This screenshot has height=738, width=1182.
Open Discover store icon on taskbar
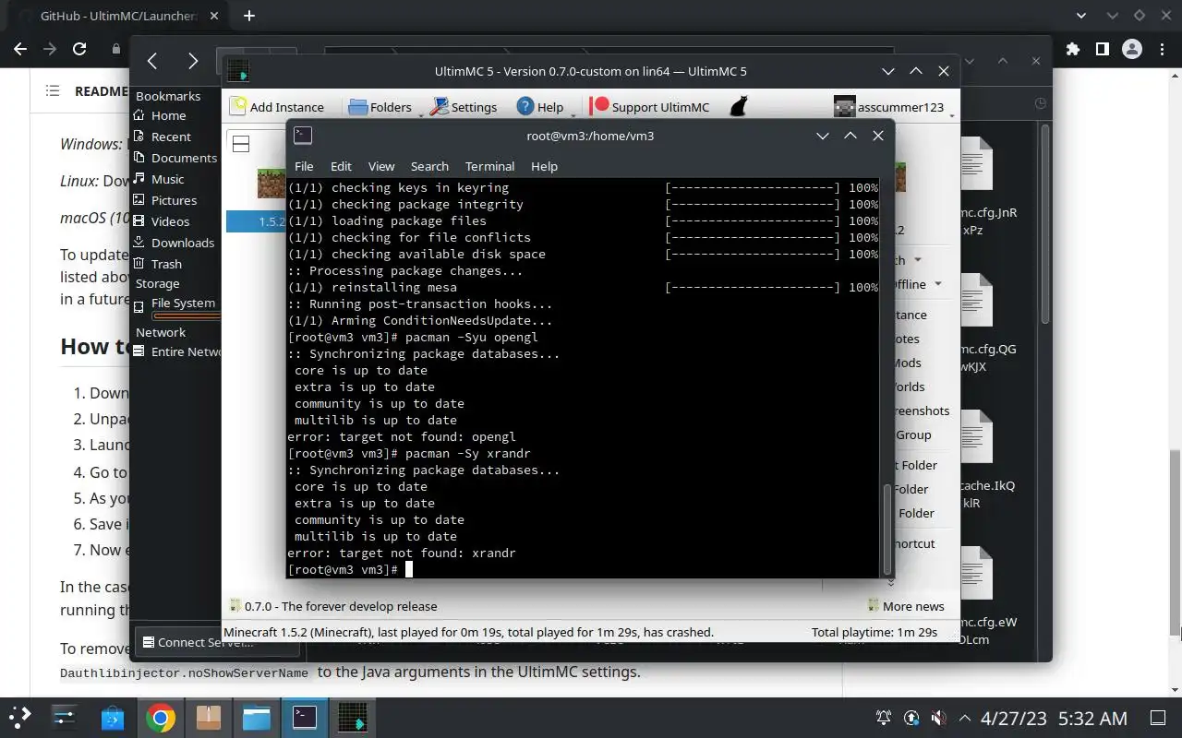click(x=113, y=717)
